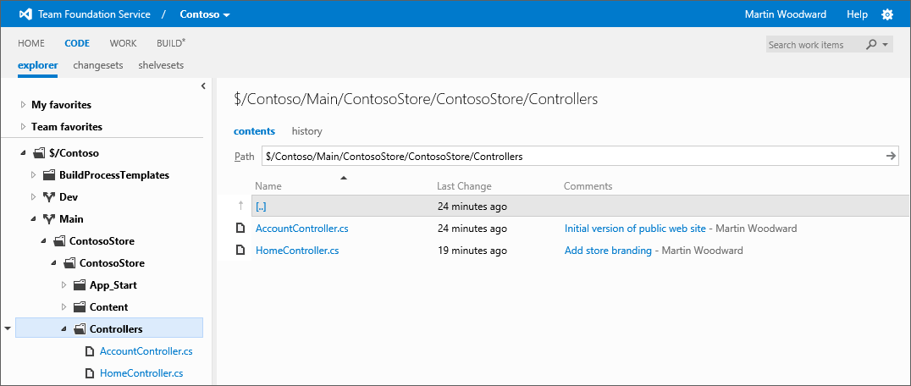The width and height of the screenshot is (911, 386).
Task: Select the CODE hub
Action: (x=77, y=43)
